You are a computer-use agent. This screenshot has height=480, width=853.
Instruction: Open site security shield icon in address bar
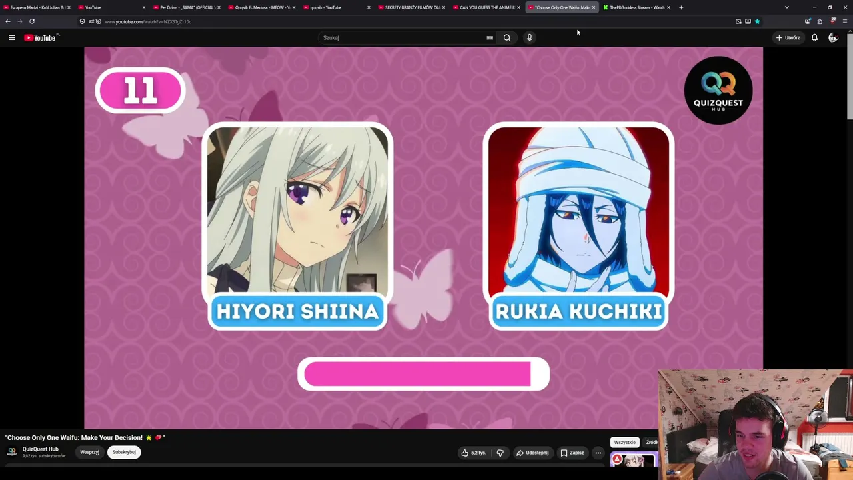[82, 21]
